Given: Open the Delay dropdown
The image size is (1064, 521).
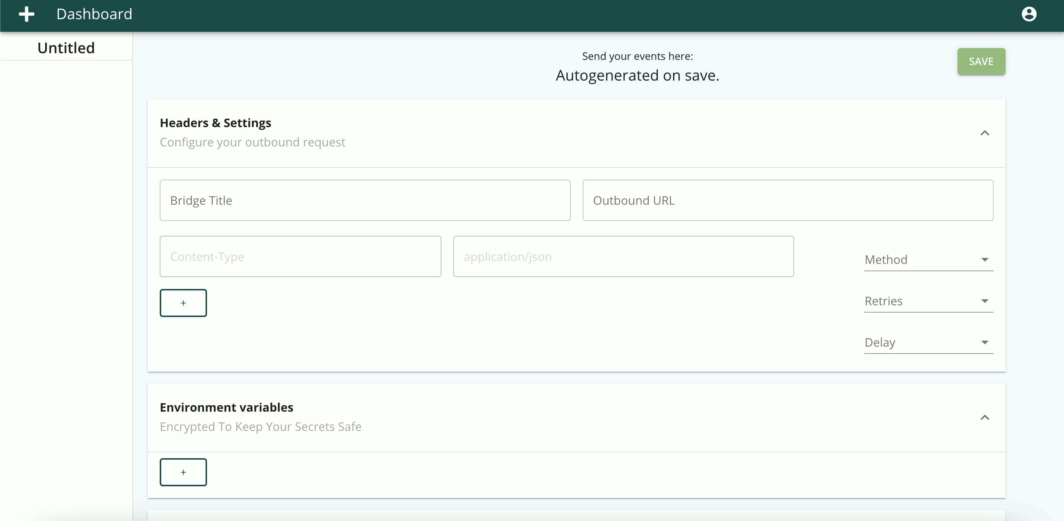Looking at the screenshot, I should click(x=928, y=342).
